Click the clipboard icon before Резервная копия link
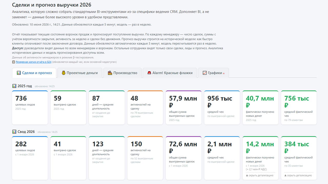The width and height of the screenshot is (328, 184). pyautogui.click(x=14, y=62)
